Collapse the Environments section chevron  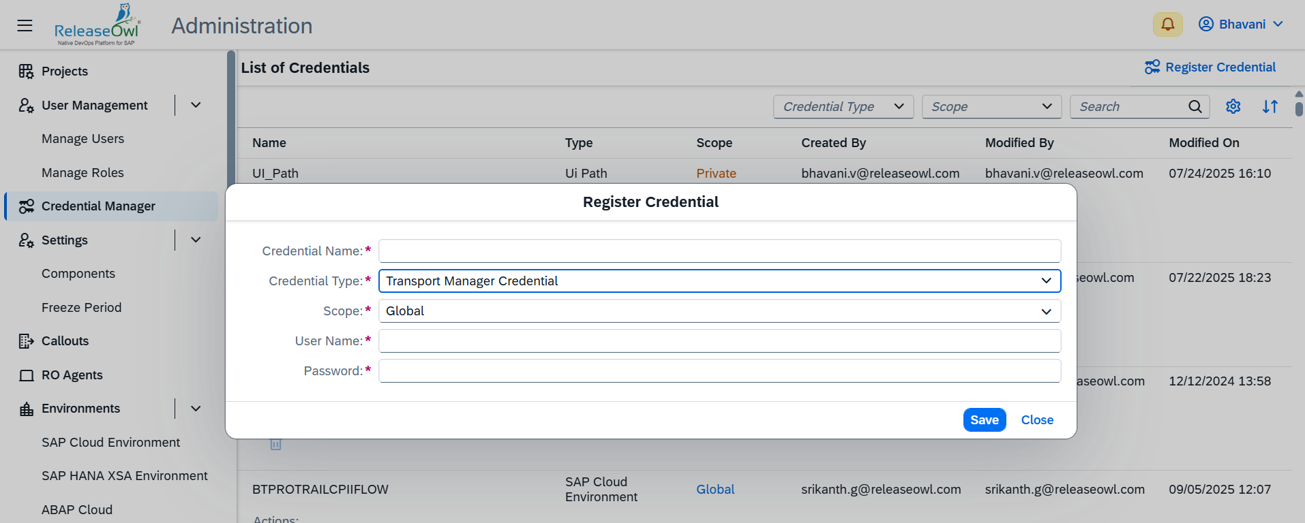point(196,409)
